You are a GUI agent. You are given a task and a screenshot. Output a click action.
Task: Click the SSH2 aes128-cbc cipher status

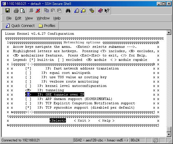101,140
